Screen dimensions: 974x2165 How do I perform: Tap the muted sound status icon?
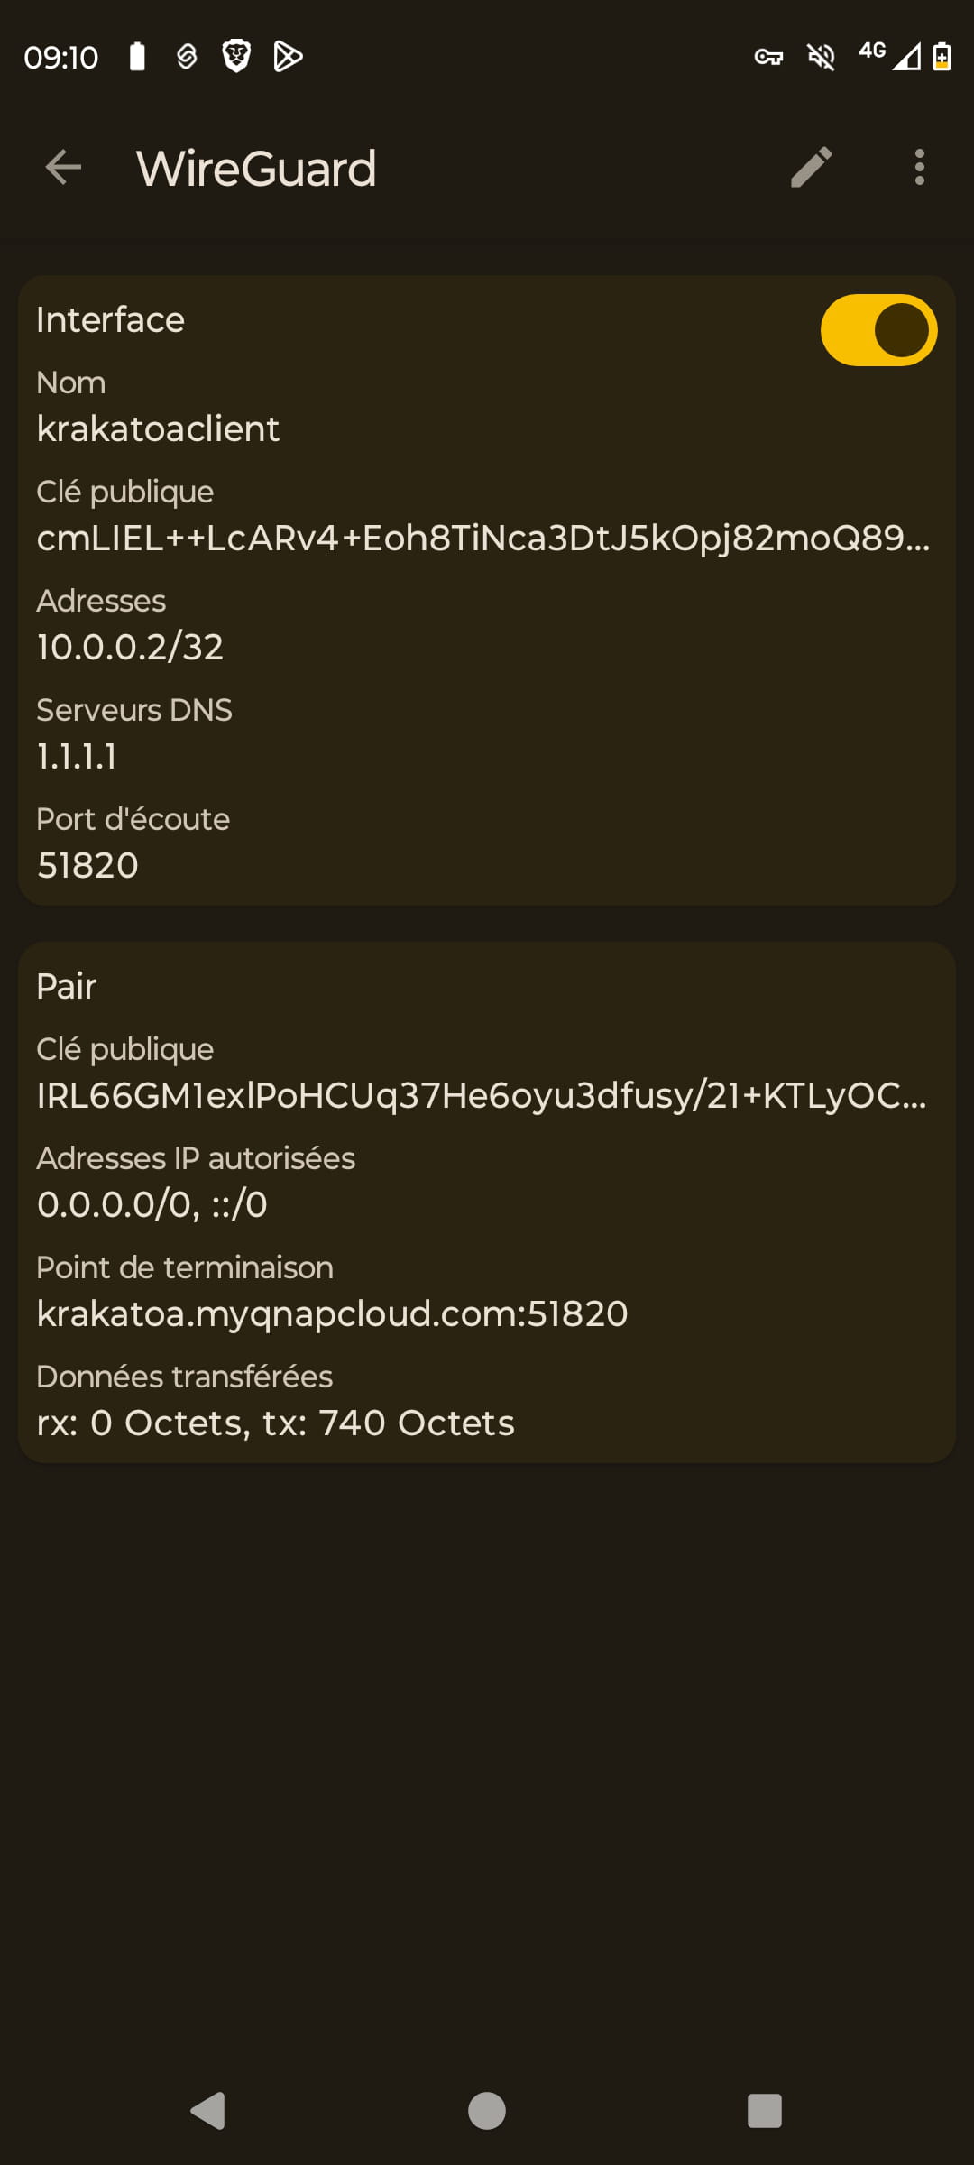click(x=821, y=58)
